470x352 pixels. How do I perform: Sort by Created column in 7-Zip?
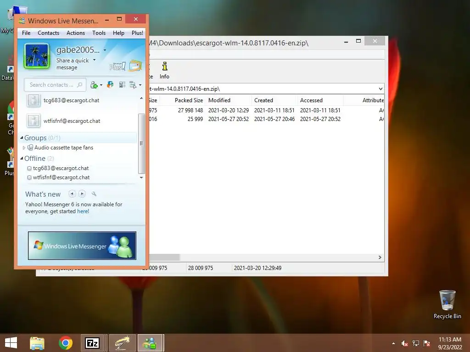pyautogui.click(x=264, y=100)
